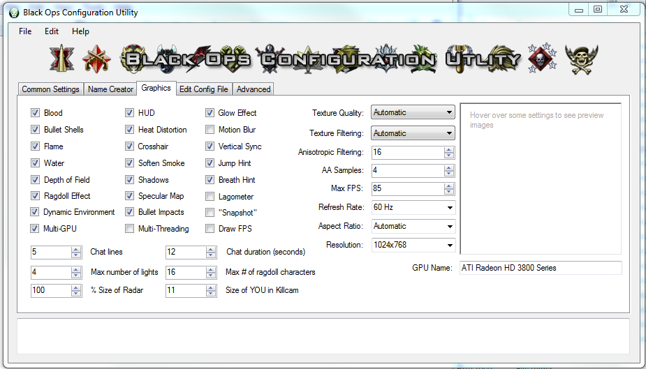Increase Max number of lights

[x=76, y=269]
